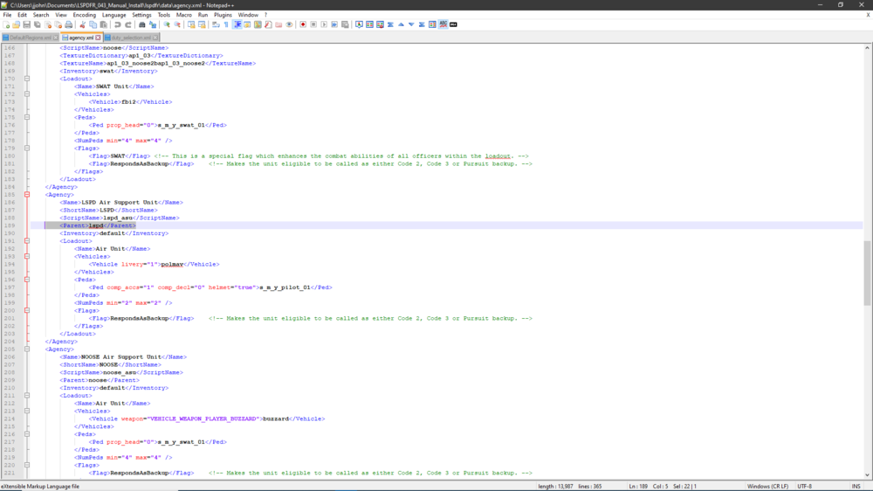This screenshot has width=873, height=491.
Task: Save the current file using Save icon
Action: click(27, 24)
